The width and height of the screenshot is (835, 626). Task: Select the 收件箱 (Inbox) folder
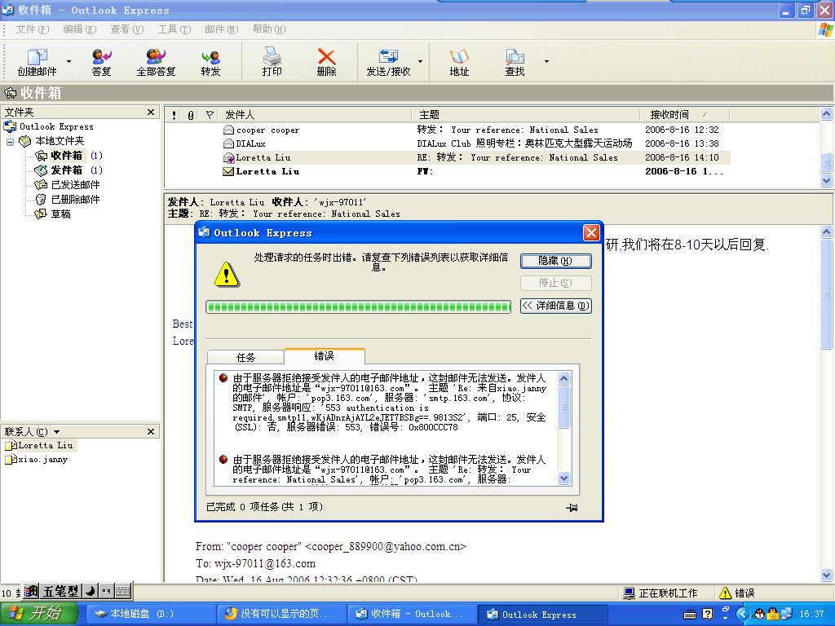pyautogui.click(x=66, y=156)
